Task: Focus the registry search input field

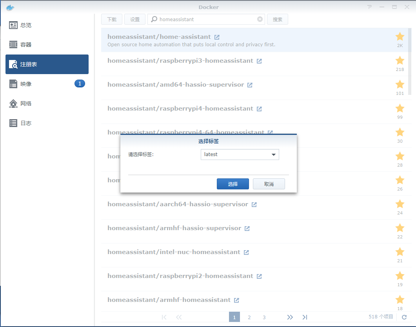Action: [206, 19]
